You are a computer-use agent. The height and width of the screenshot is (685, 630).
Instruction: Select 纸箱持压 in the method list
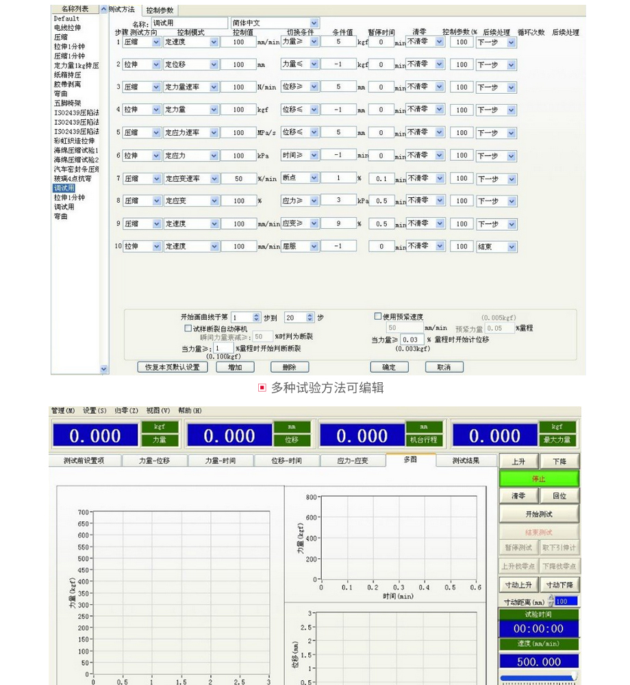click(68, 75)
